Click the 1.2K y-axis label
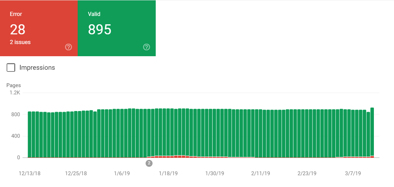The image size is (394, 187). (15, 93)
